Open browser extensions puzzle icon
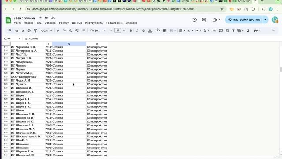 pyautogui.click(x=253, y=9)
